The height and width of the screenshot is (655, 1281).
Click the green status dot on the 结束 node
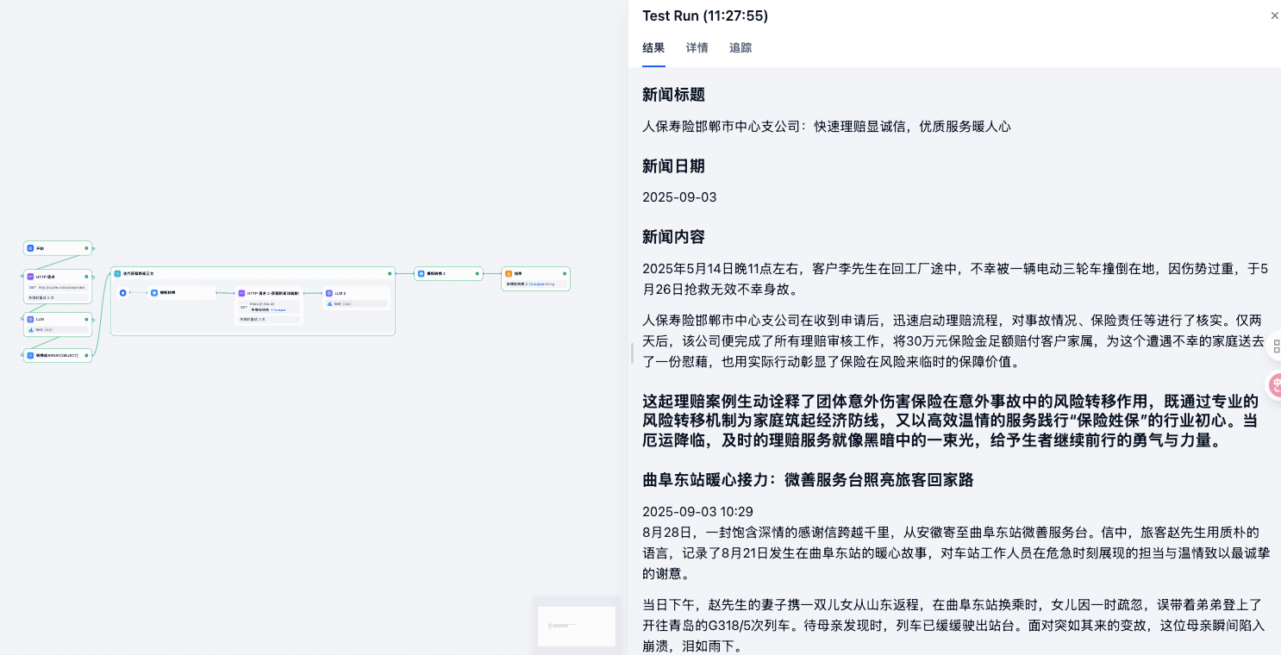click(565, 273)
